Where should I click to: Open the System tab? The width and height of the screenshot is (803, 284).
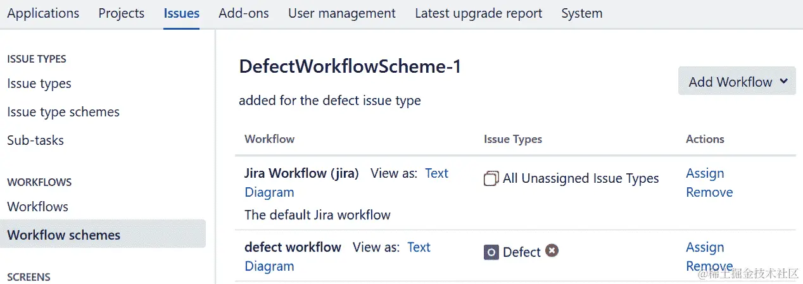tap(582, 13)
